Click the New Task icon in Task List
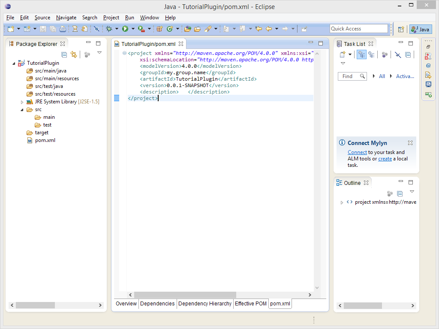The image size is (439, 329). 343,54
